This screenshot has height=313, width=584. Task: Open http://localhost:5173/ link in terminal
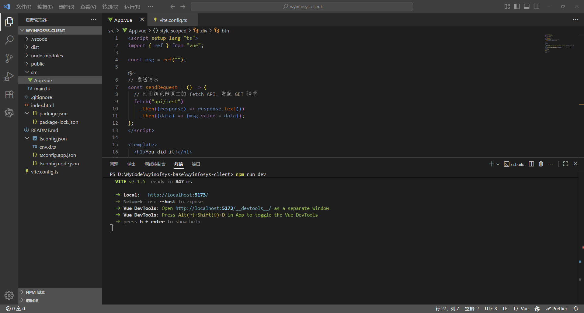pyautogui.click(x=178, y=195)
